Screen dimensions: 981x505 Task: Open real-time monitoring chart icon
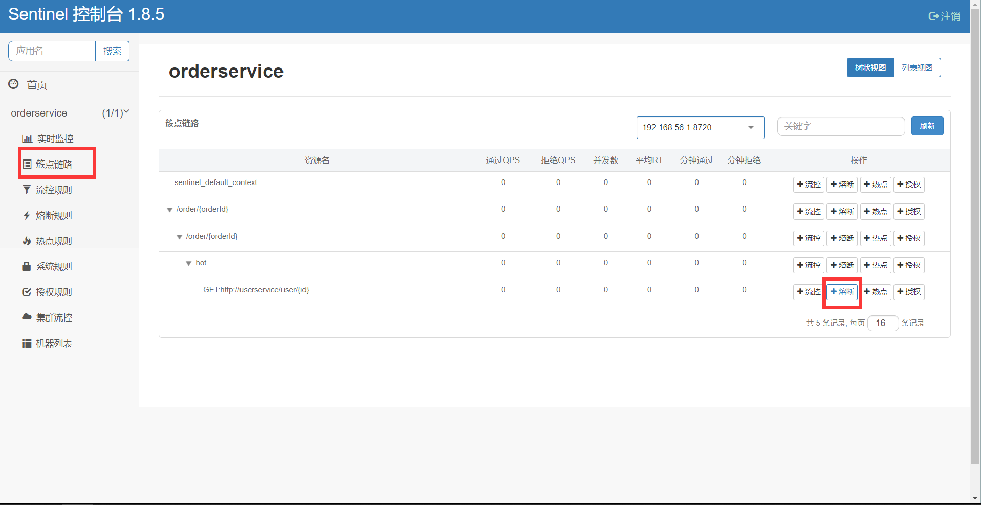(x=27, y=139)
